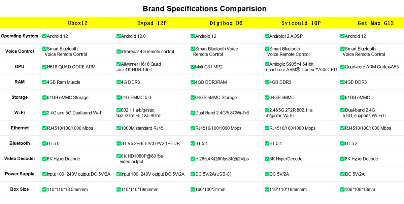Image resolution: width=404 pixels, height=204 pixels.
Task: Click the green check beside Ubox12 Android 12
Action: [x=44, y=36]
